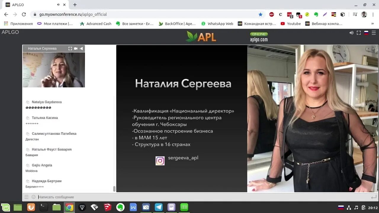
Task: Click the sergeeva_apl Instagram icon on slide
Action: pos(160,161)
